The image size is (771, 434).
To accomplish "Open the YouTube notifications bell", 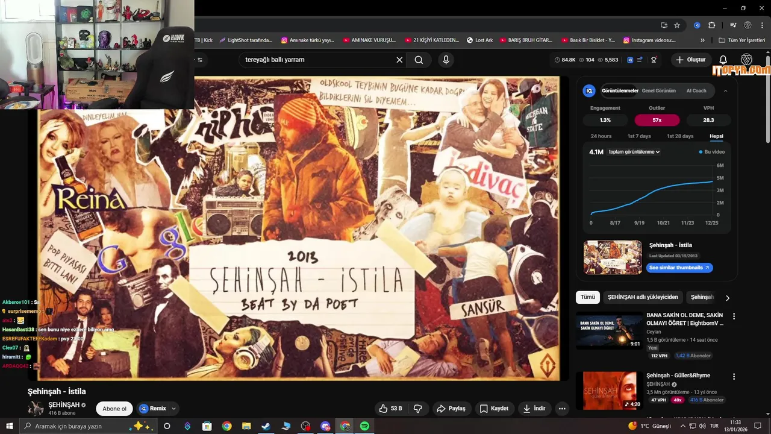I will (723, 60).
